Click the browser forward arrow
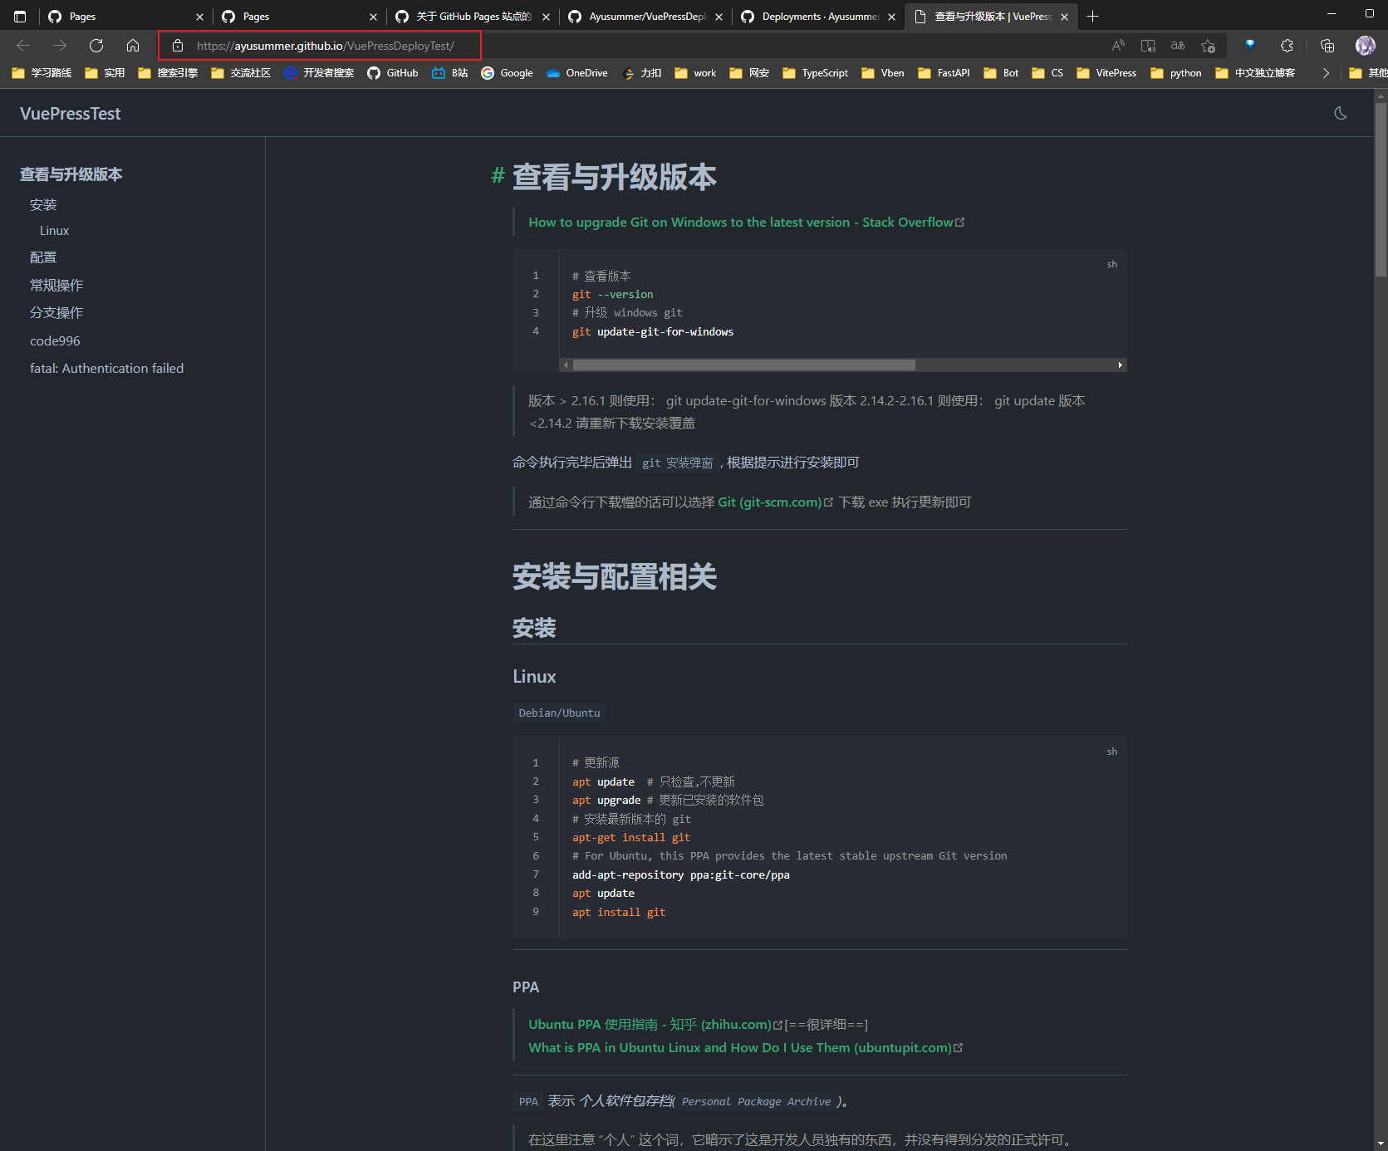Screen dimensions: 1388x1151 [x=60, y=46]
